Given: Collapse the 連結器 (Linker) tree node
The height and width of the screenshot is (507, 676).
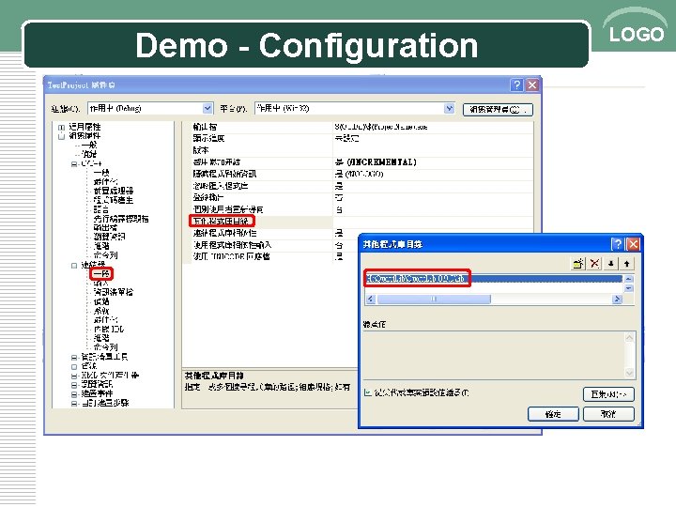Looking at the screenshot, I should pyautogui.click(x=74, y=265).
